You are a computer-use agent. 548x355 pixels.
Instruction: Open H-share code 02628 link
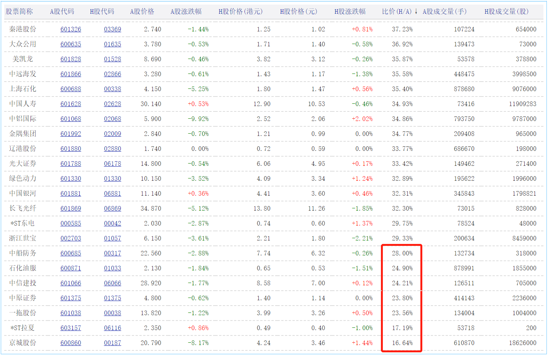pyautogui.click(x=113, y=104)
